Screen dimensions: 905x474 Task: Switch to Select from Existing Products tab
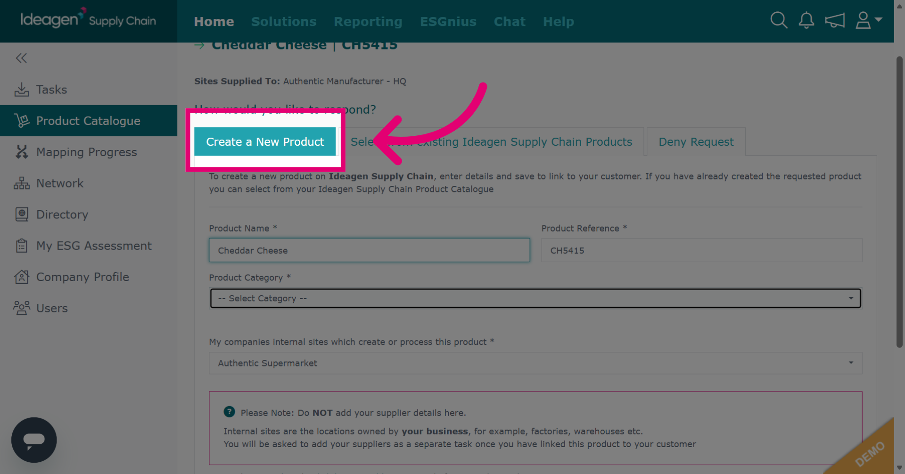[x=491, y=141]
